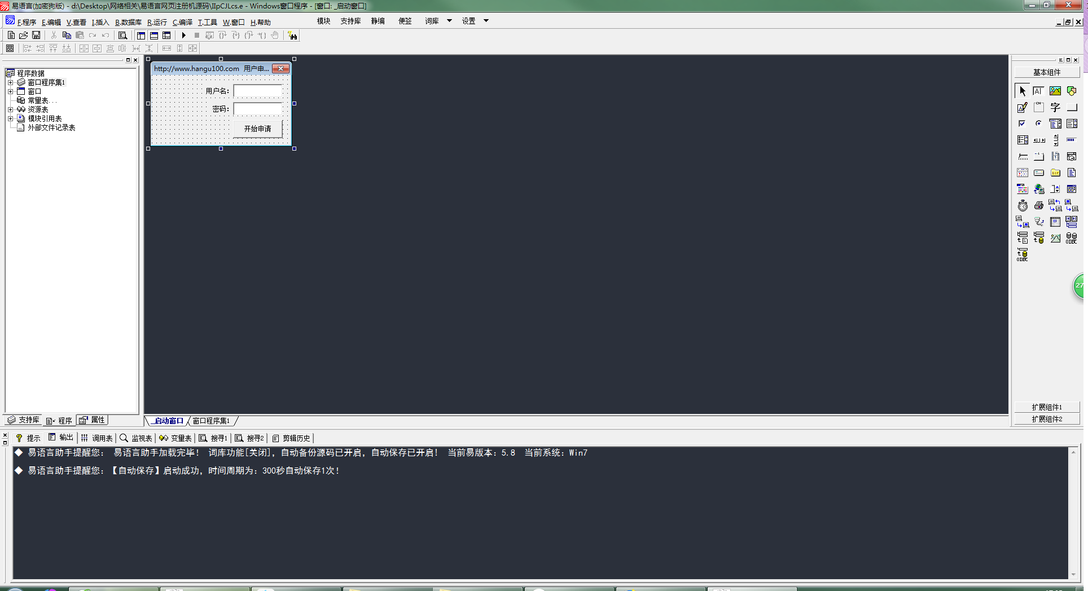Expand the 窗口程序集1 tree node
1088x591 pixels.
point(10,82)
